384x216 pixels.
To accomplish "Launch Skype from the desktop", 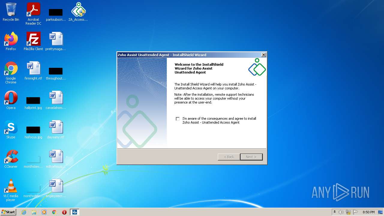I will point(11,130).
